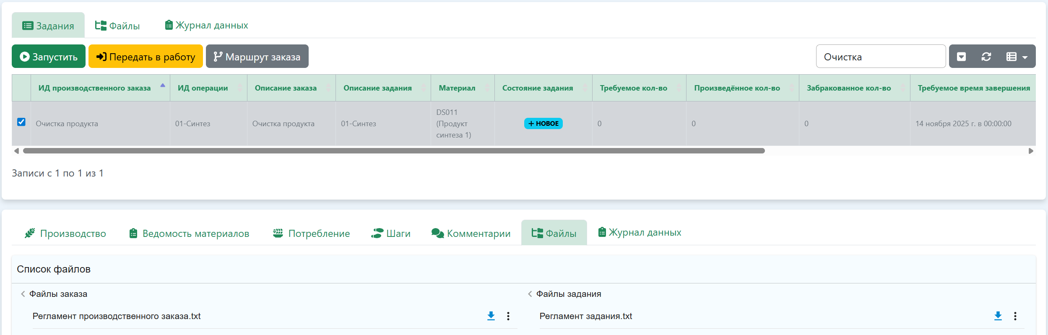Collapse the Файлы заказа section
Image resolution: width=1048 pixels, height=335 pixels.
click(x=23, y=294)
